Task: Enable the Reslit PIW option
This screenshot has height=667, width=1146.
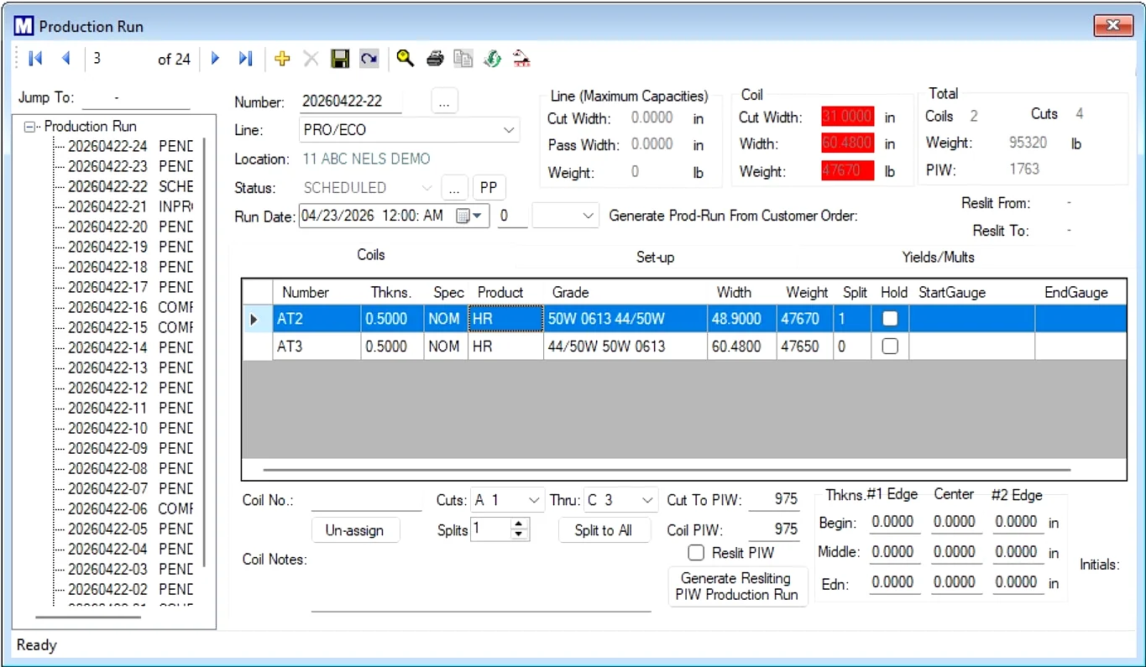Action: 696,552
